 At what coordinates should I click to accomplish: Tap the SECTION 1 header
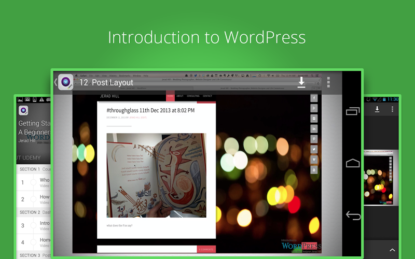34,169
